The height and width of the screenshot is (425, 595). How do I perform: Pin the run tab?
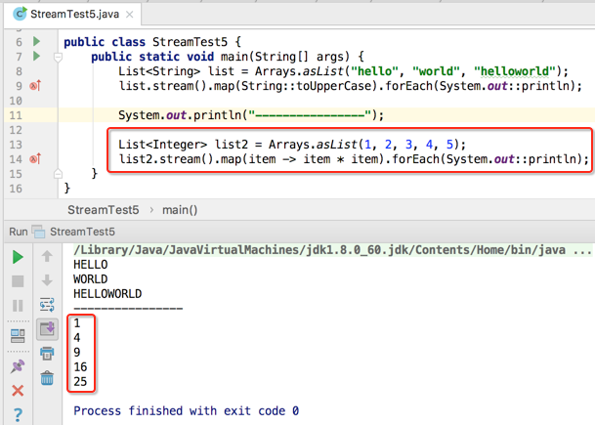[18, 366]
